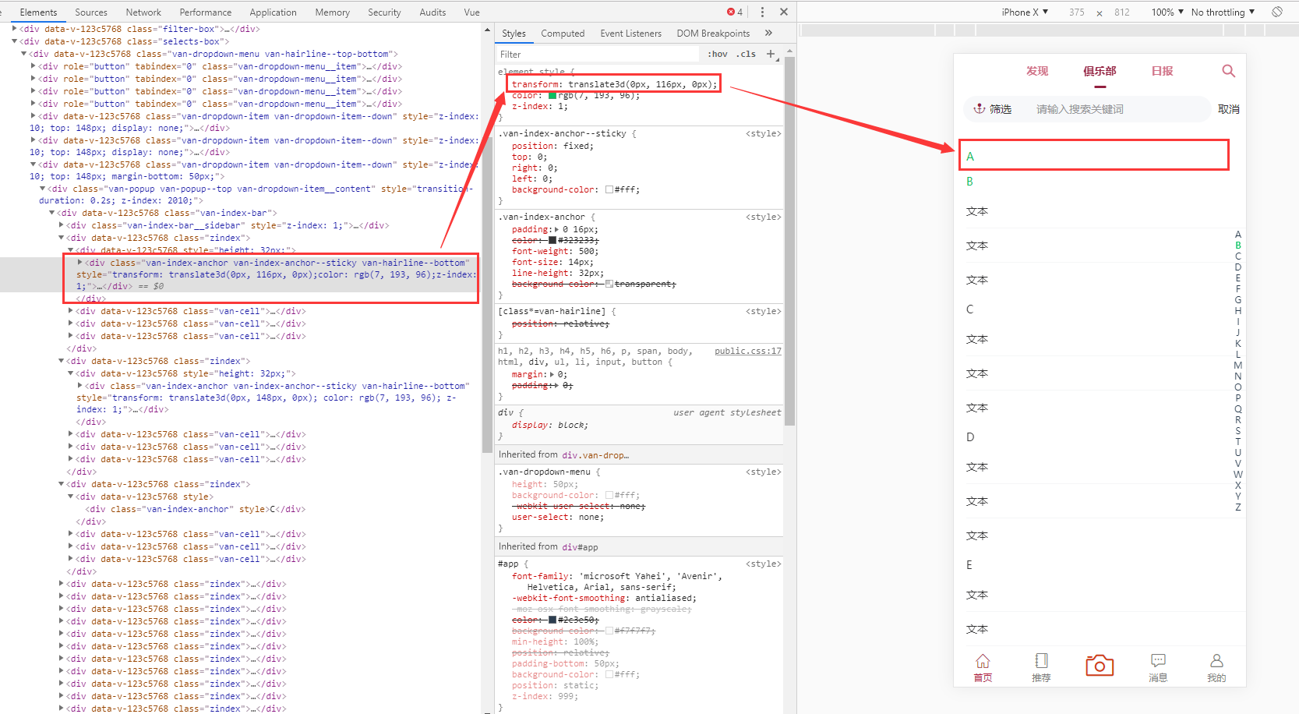Open 消息 messages icon in bottom nav
1299x714 pixels.
coord(1158,659)
